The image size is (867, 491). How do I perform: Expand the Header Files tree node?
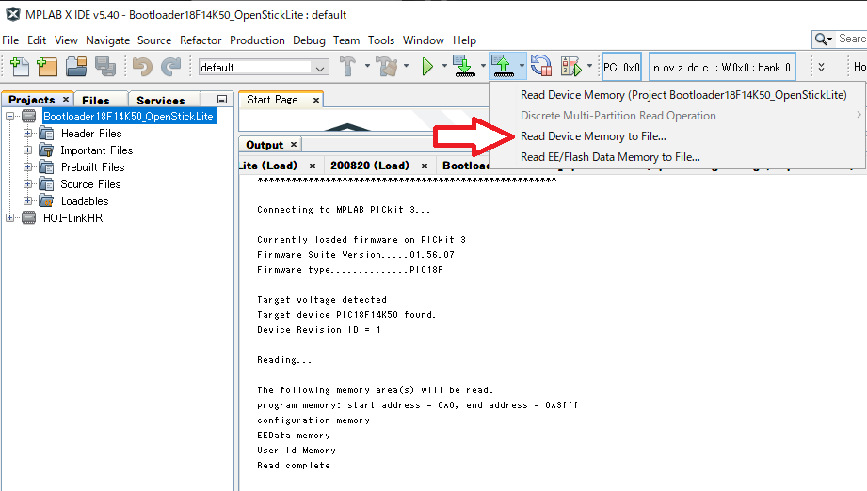coord(27,134)
